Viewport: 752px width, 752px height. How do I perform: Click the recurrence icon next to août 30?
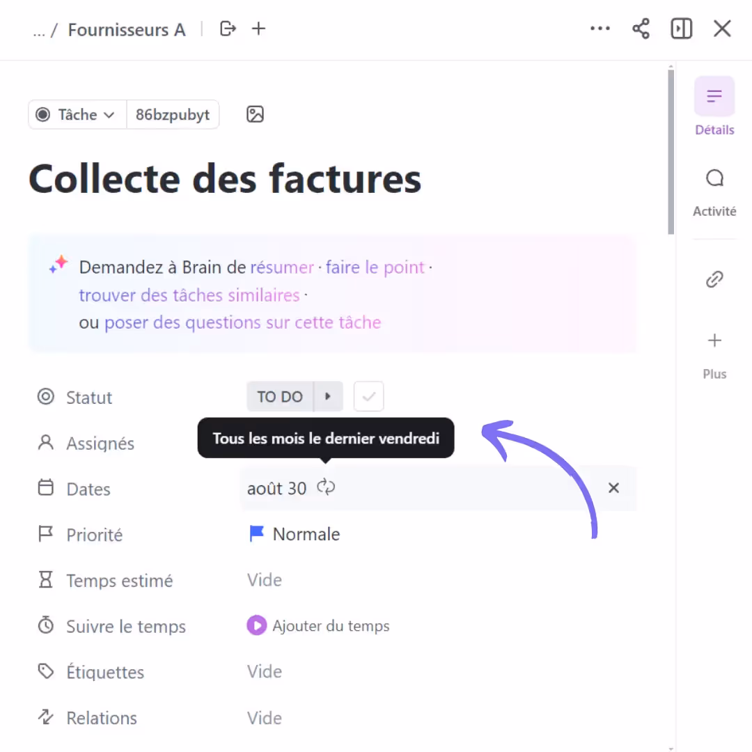[325, 487]
